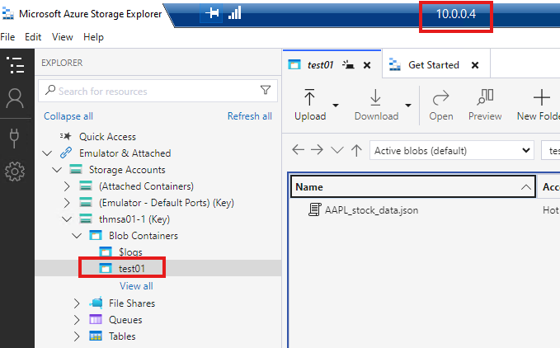The height and width of the screenshot is (348, 560).
Task: Open the Help menu
Action: coord(93,37)
